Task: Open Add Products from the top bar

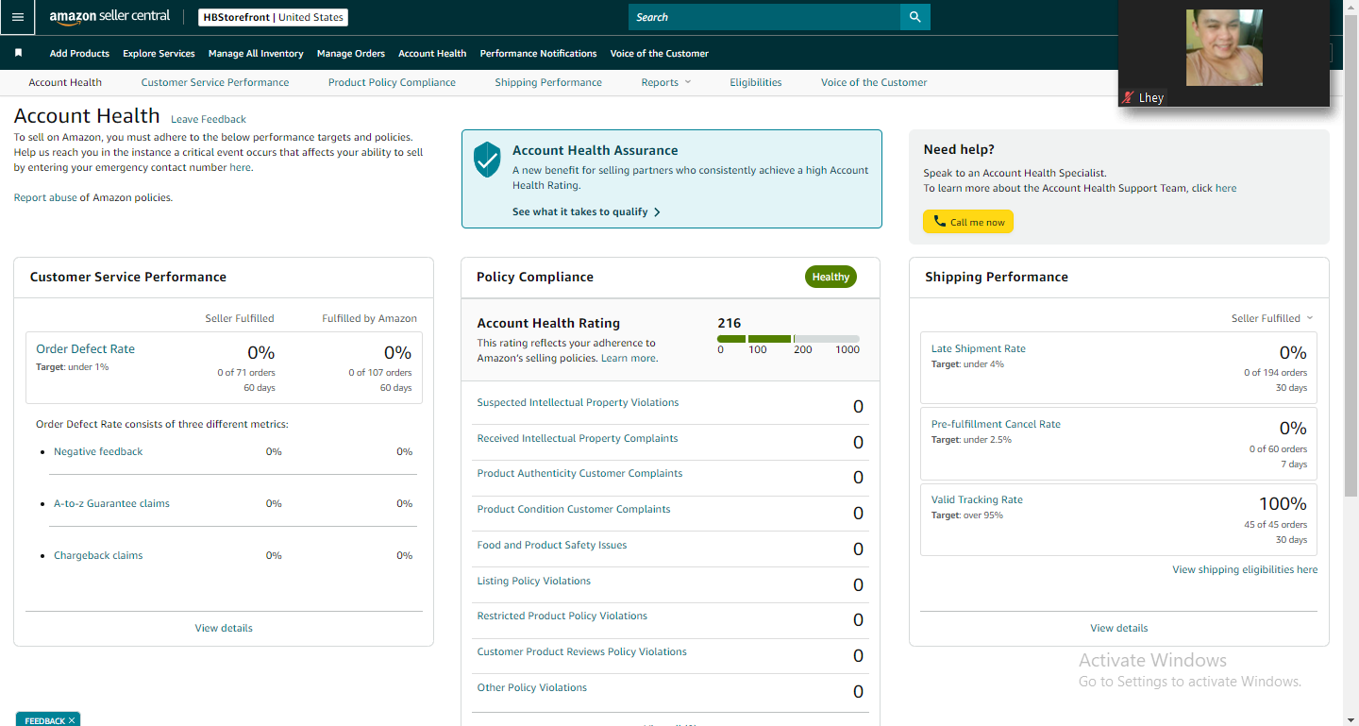Action: coord(79,54)
